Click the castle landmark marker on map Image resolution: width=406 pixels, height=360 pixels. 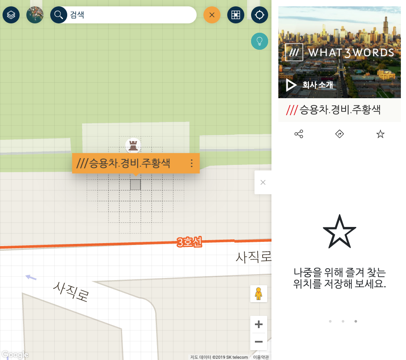coord(133,146)
